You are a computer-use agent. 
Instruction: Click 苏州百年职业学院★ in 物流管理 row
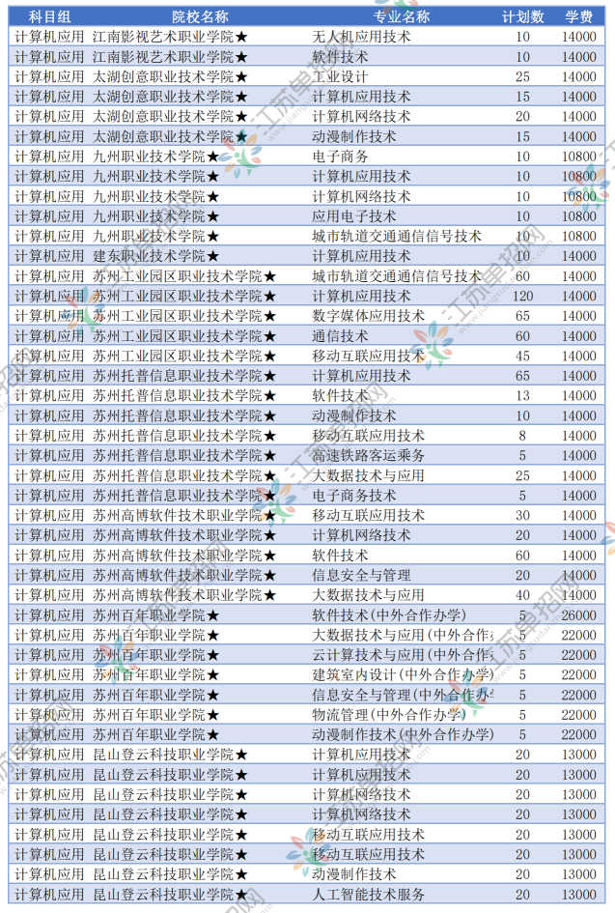click(x=156, y=714)
